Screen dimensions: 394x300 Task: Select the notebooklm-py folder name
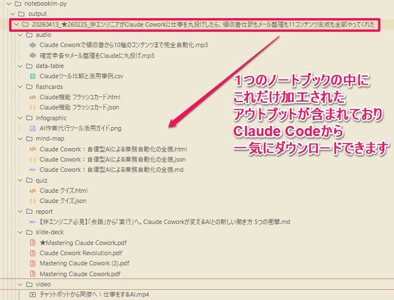(45, 4)
